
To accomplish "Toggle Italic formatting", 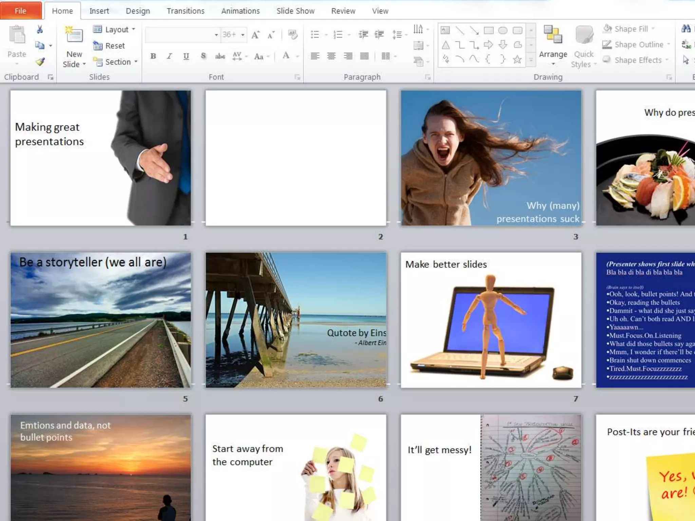I will click(x=169, y=56).
